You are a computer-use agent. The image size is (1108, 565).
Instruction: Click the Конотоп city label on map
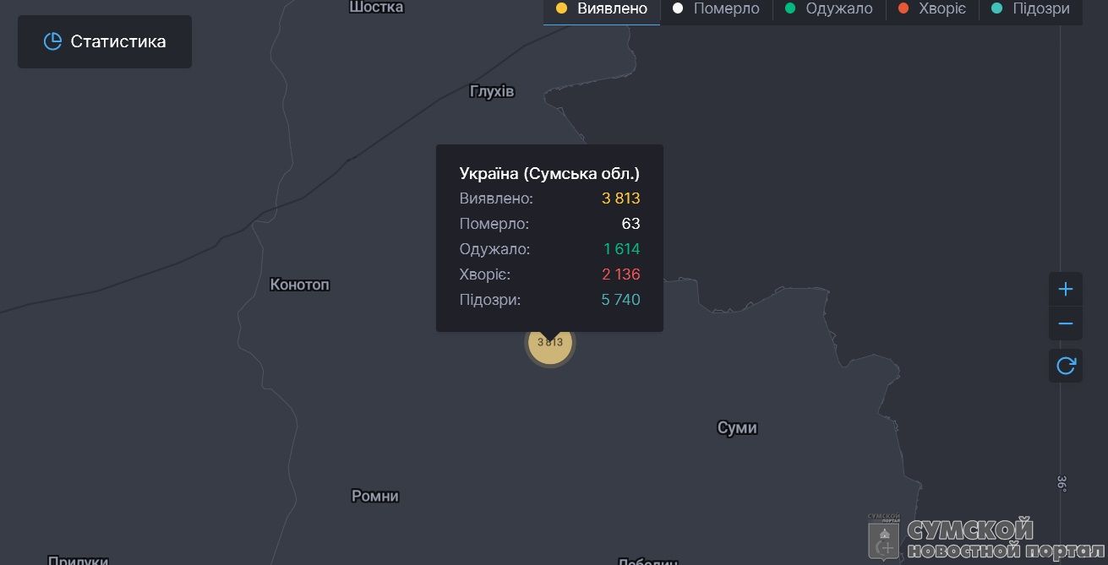299,285
